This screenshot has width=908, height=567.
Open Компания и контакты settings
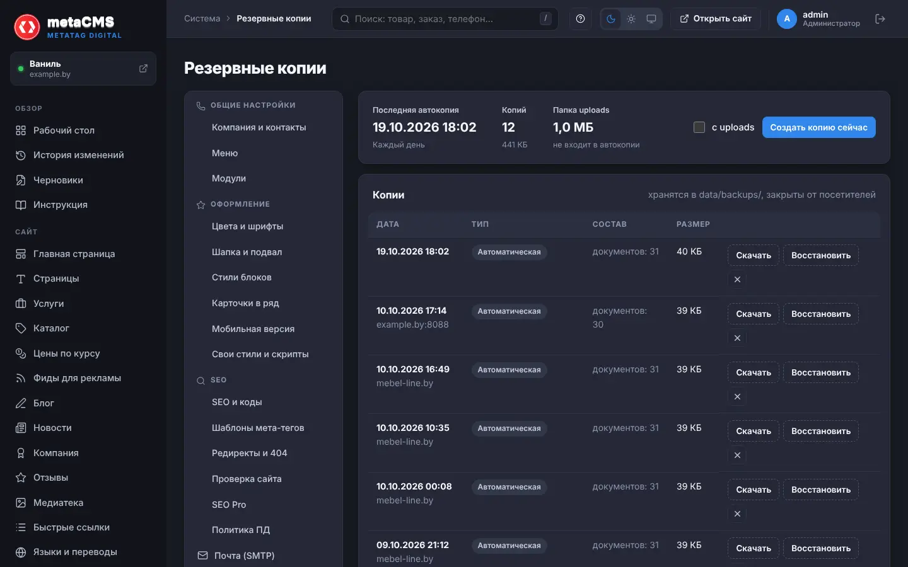tap(264, 127)
